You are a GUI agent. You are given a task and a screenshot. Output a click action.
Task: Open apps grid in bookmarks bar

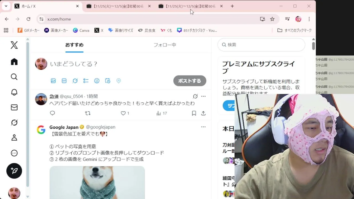[6, 30]
